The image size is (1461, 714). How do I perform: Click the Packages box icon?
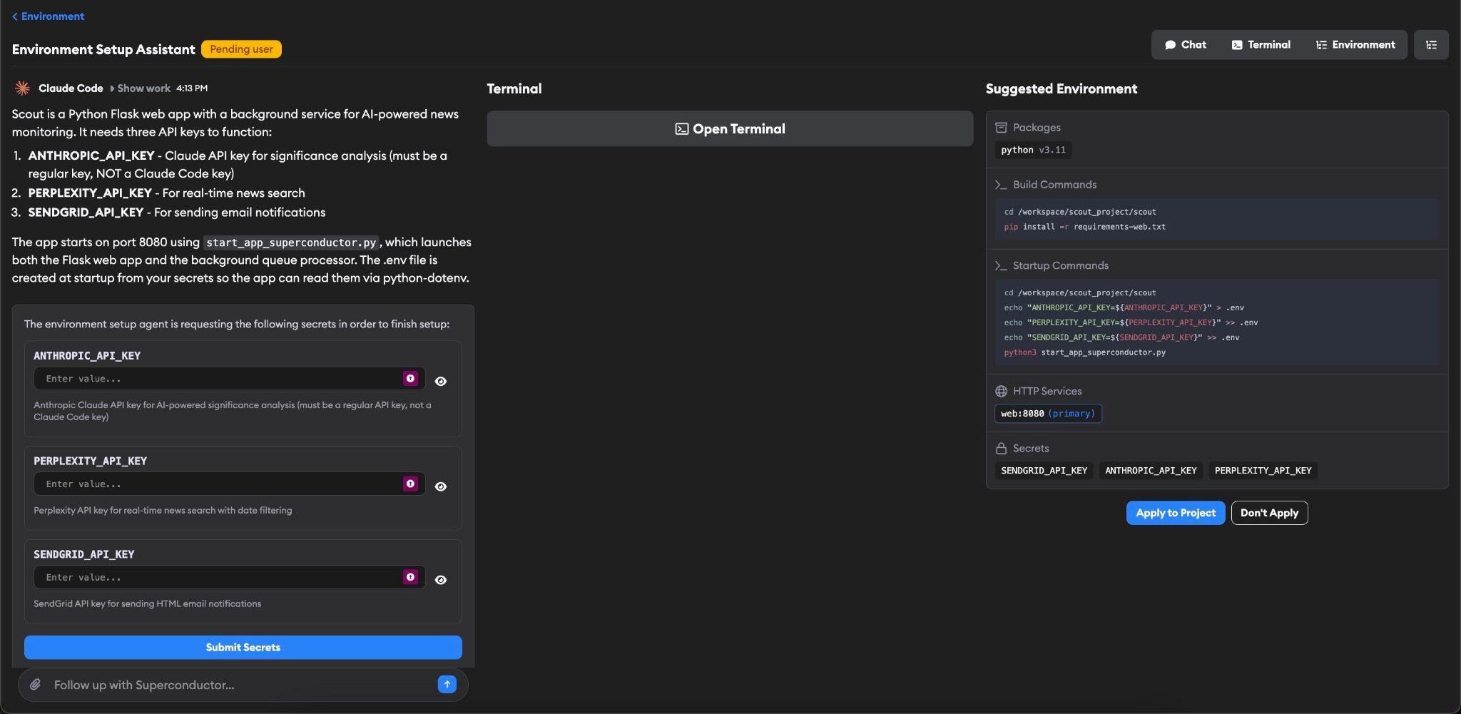(x=1001, y=127)
